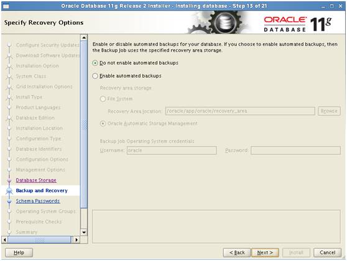Click the Prerequisite Checks step

[39, 222]
